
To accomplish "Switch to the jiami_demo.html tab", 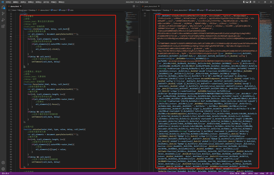I will [151, 6].
